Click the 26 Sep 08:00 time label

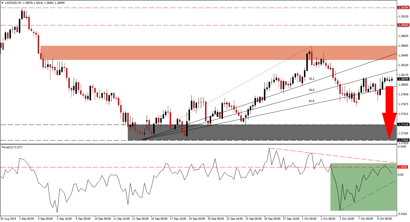pos(272,219)
